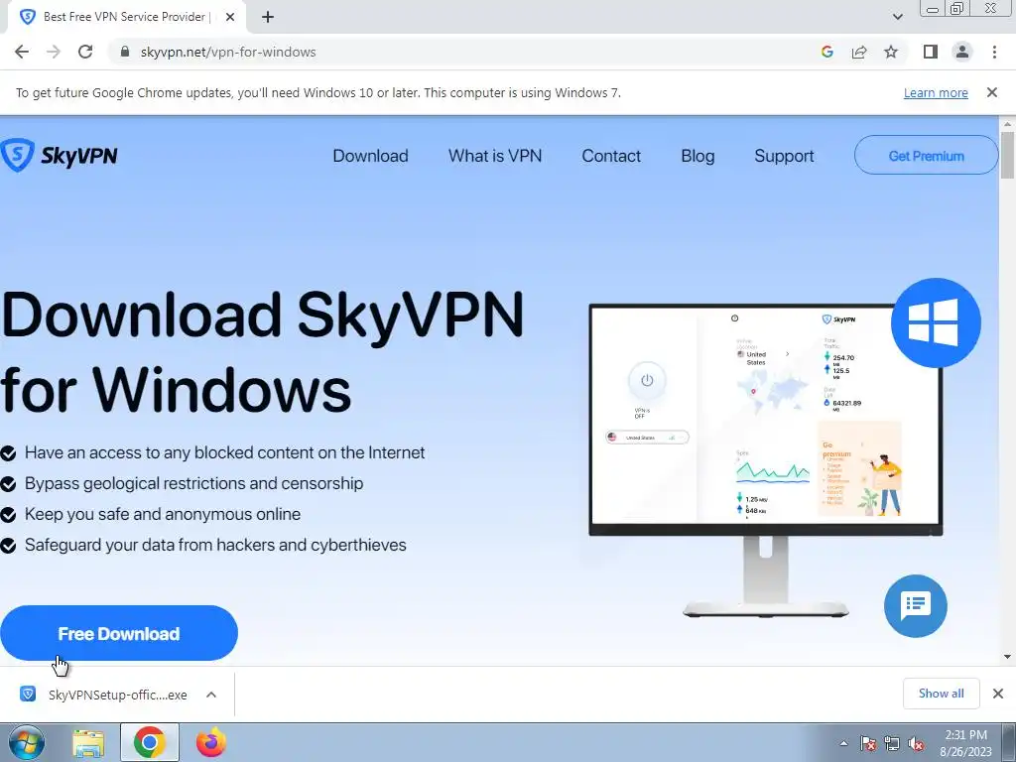This screenshot has width=1016, height=762.
Task: Click the Google icon in address bar
Action: click(x=826, y=52)
